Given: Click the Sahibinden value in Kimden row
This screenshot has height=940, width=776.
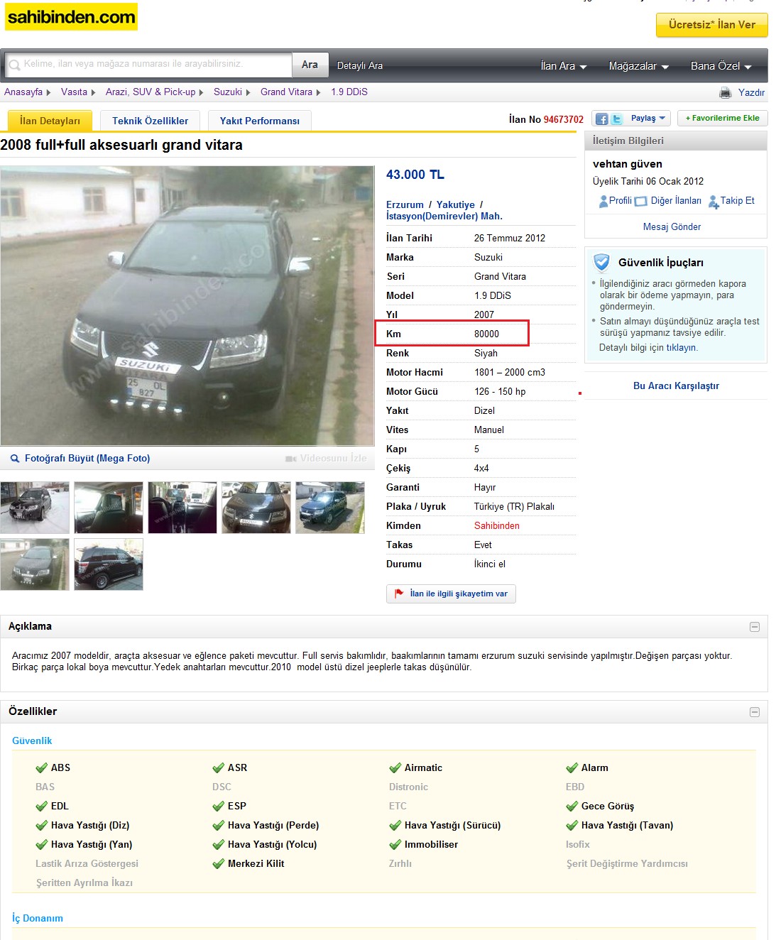Looking at the screenshot, I should (497, 526).
